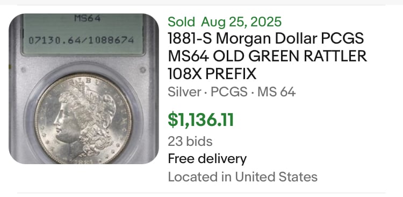
Task: Click the '23 bids' count
Action: [190, 142]
